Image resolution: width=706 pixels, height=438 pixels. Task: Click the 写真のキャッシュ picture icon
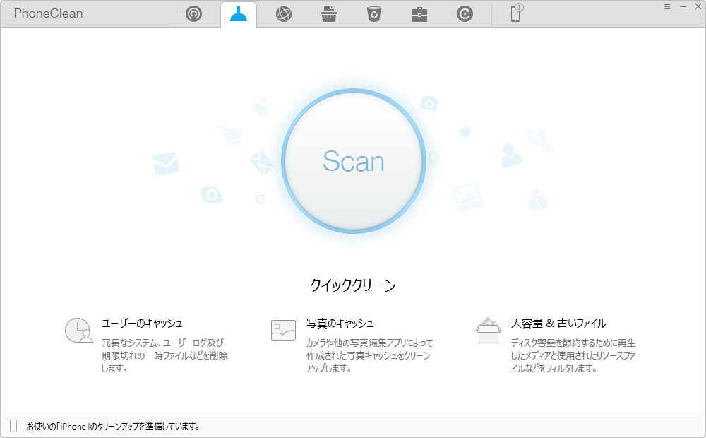pos(284,329)
